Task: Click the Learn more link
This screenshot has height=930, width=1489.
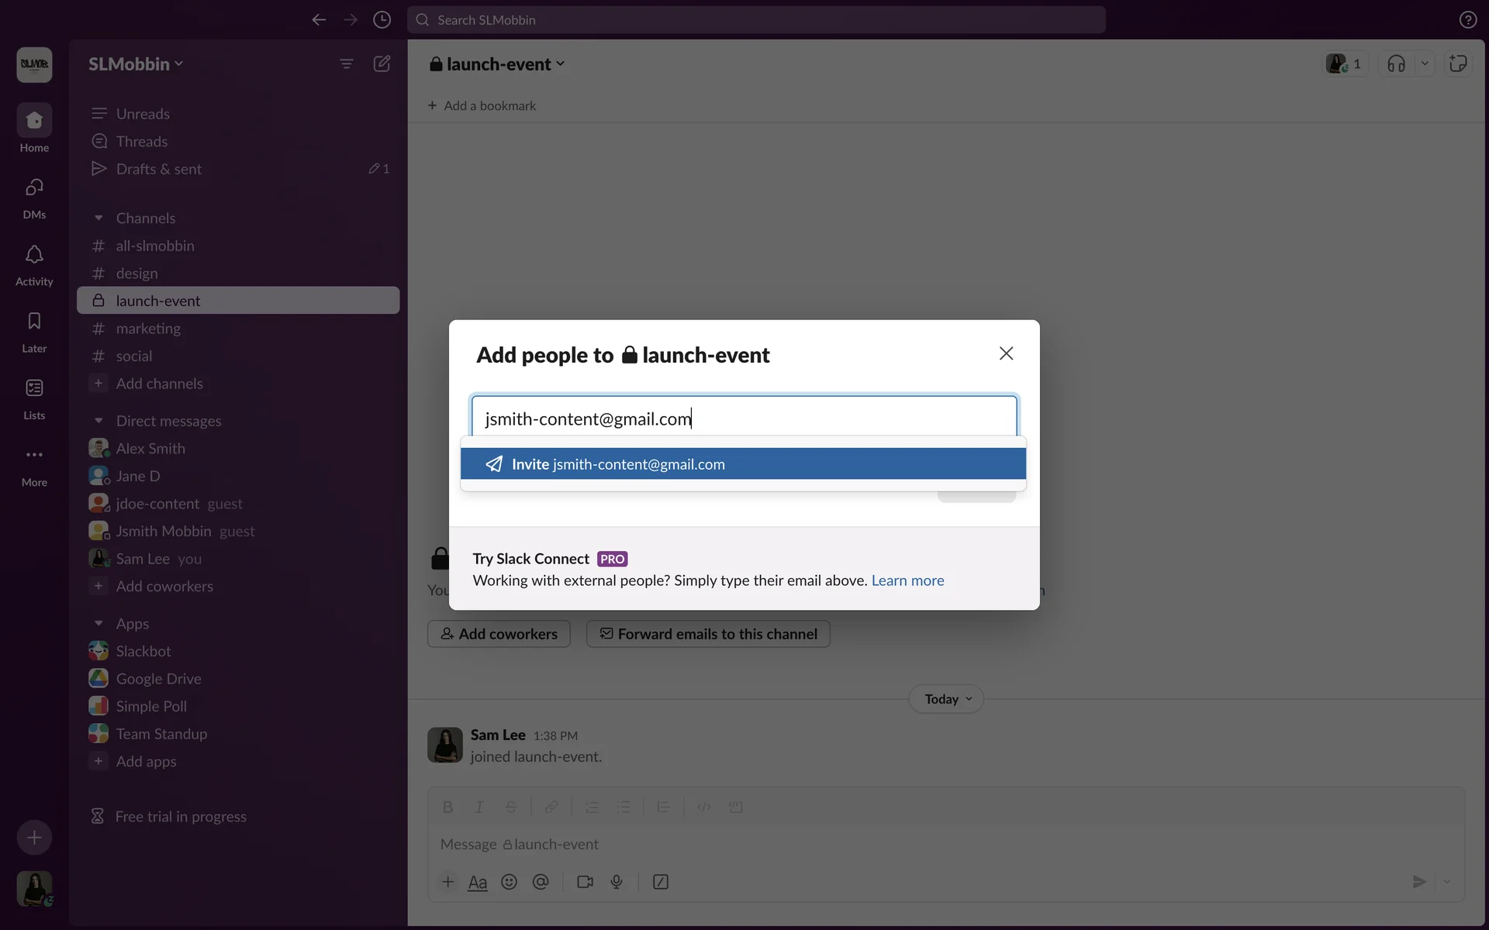Action: pos(907,580)
